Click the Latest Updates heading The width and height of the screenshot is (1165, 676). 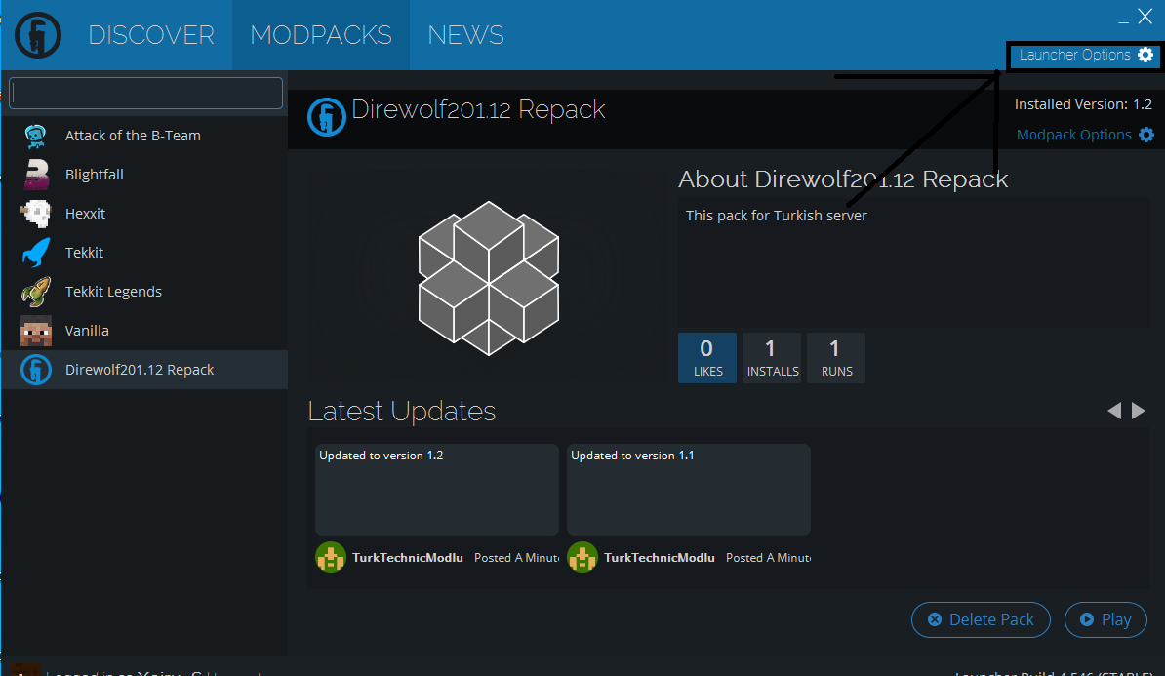[x=402, y=411]
